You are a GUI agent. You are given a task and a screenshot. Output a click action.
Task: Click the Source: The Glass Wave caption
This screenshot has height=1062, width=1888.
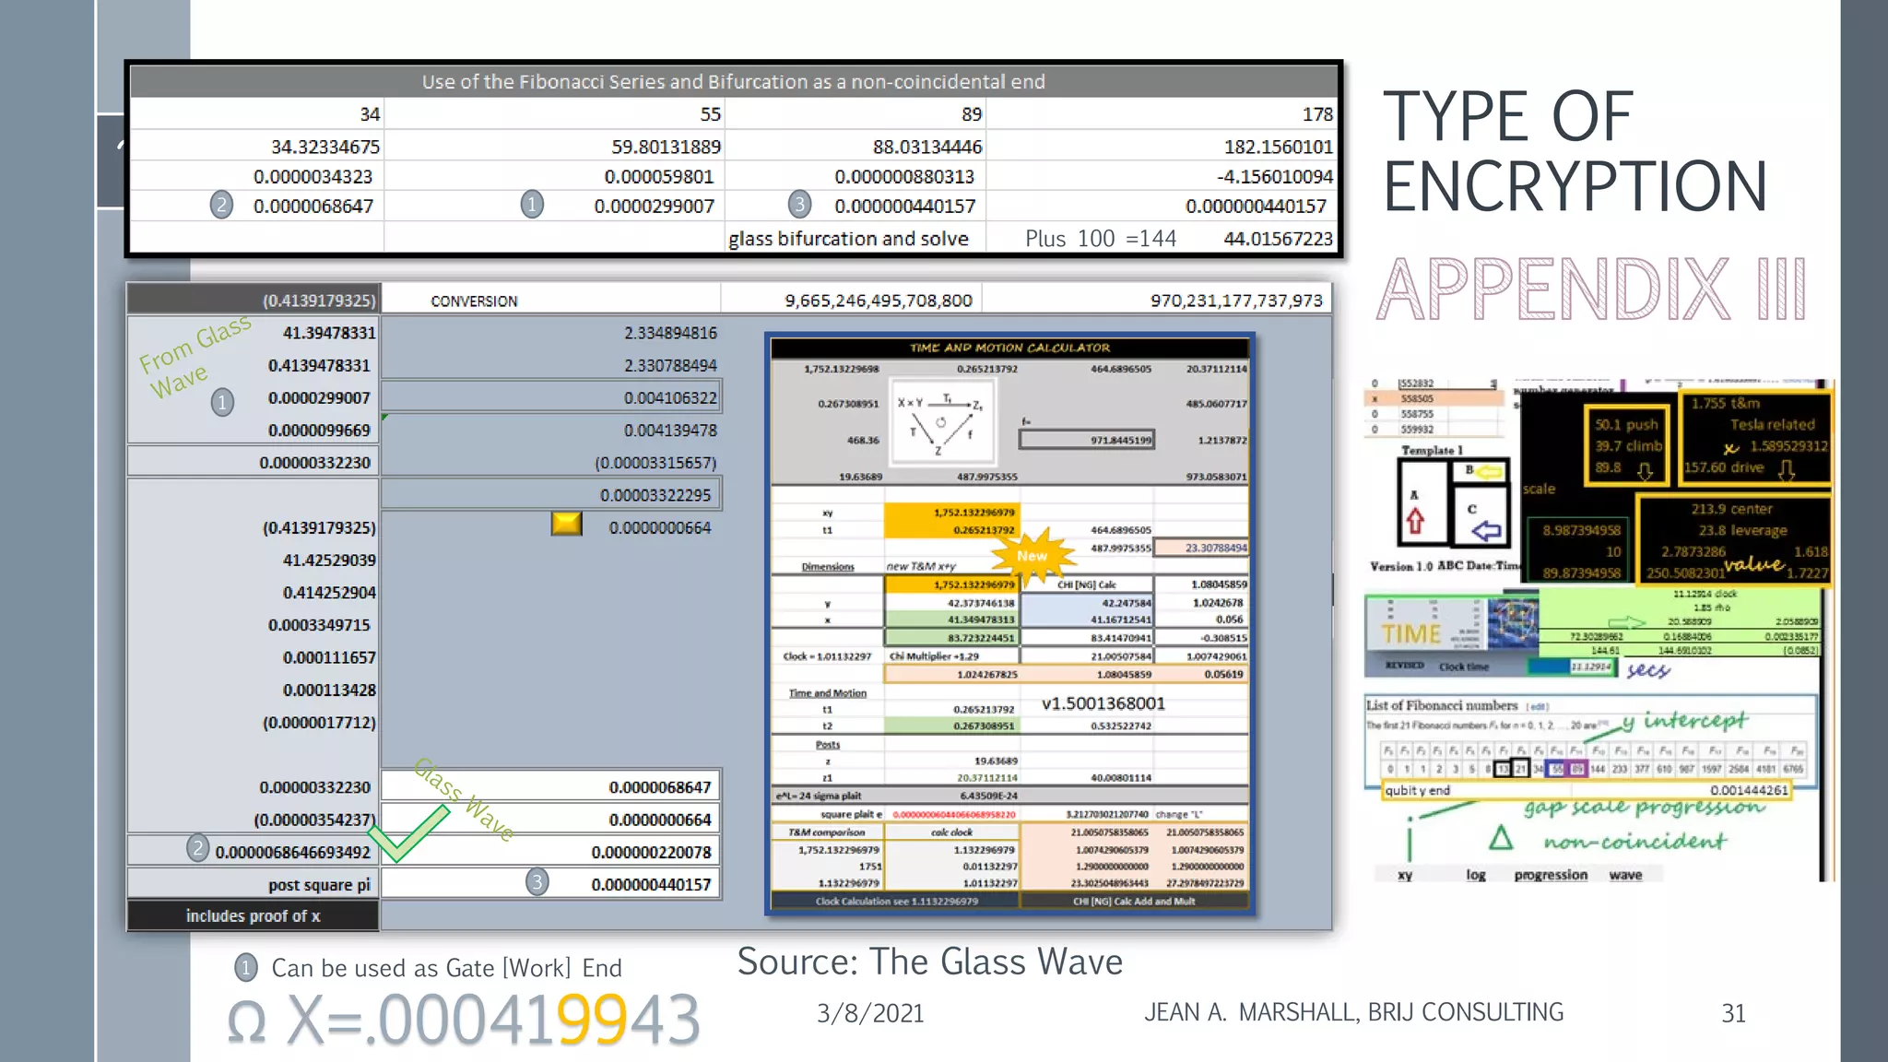pos(929,962)
